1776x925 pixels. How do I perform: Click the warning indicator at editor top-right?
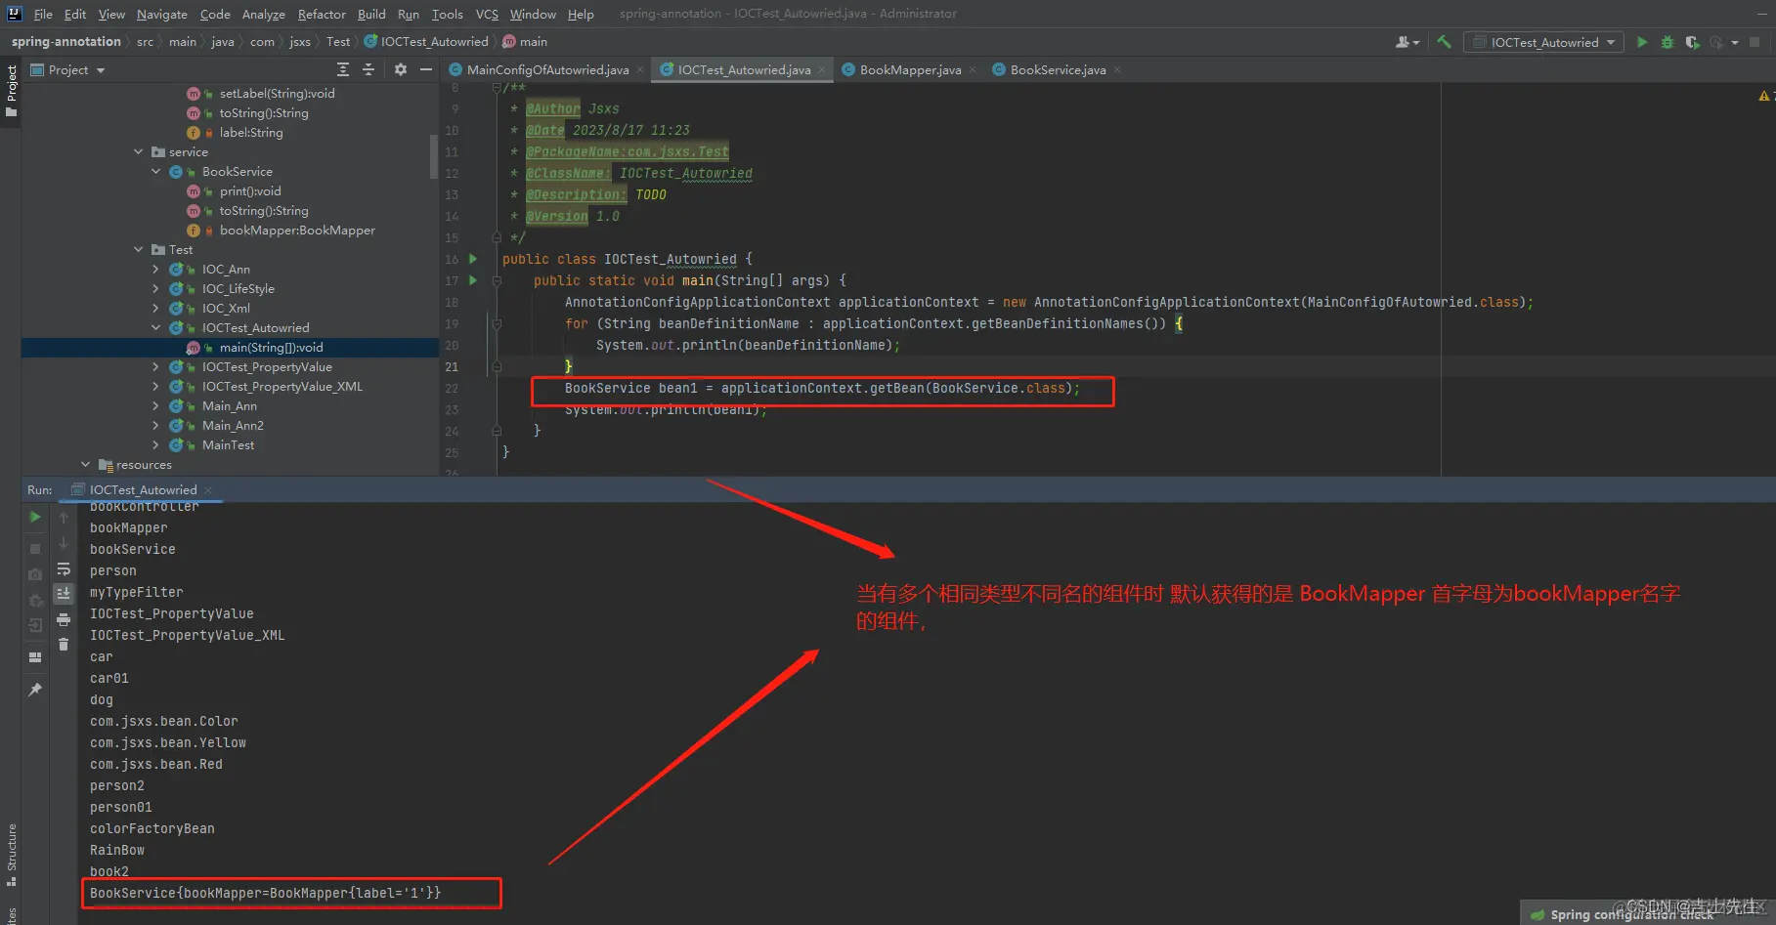click(x=1765, y=96)
